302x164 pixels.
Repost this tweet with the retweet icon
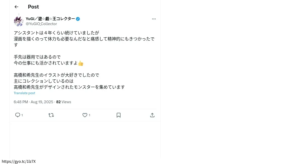tap(51, 115)
